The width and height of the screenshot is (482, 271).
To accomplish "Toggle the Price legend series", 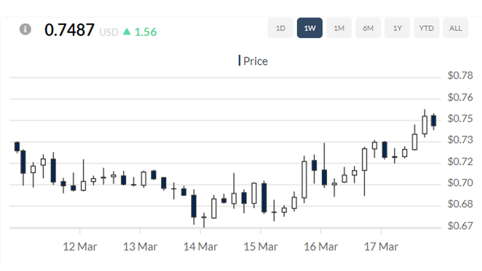I will (256, 61).
